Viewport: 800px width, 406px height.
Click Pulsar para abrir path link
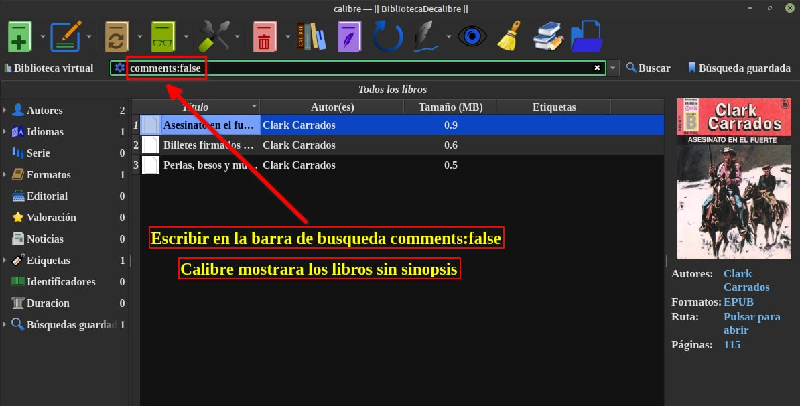coord(752,323)
